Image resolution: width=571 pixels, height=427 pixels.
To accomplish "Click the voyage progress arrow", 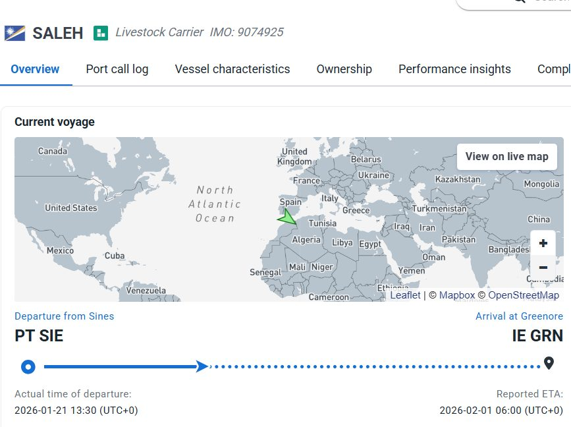I will click(x=202, y=366).
